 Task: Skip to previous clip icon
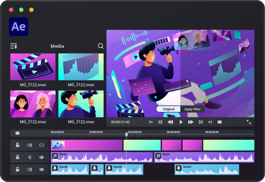[x=160, y=122]
